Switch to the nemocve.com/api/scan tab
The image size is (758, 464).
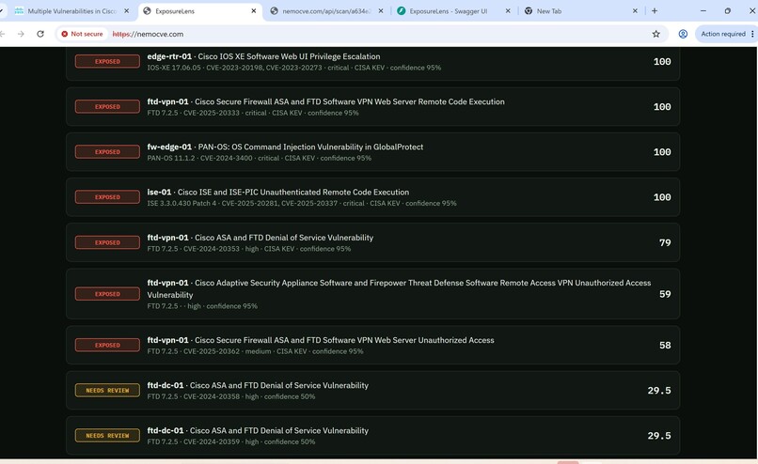tap(326, 11)
